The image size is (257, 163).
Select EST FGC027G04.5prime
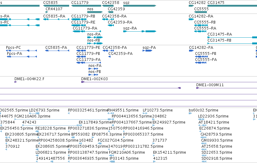click(100, 143)
